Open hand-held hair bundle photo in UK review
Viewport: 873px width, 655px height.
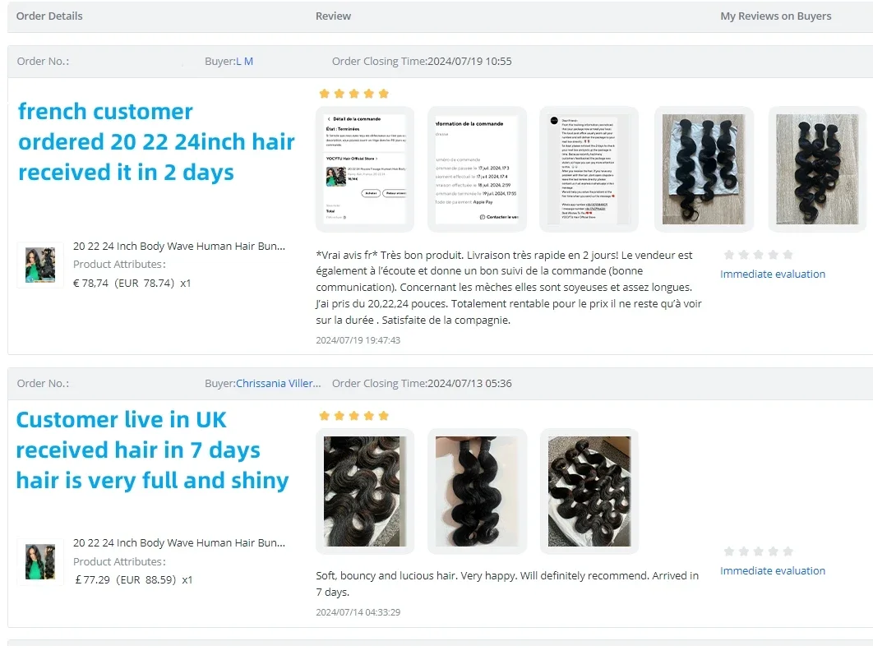pyautogui.click(x=477, y=491)
